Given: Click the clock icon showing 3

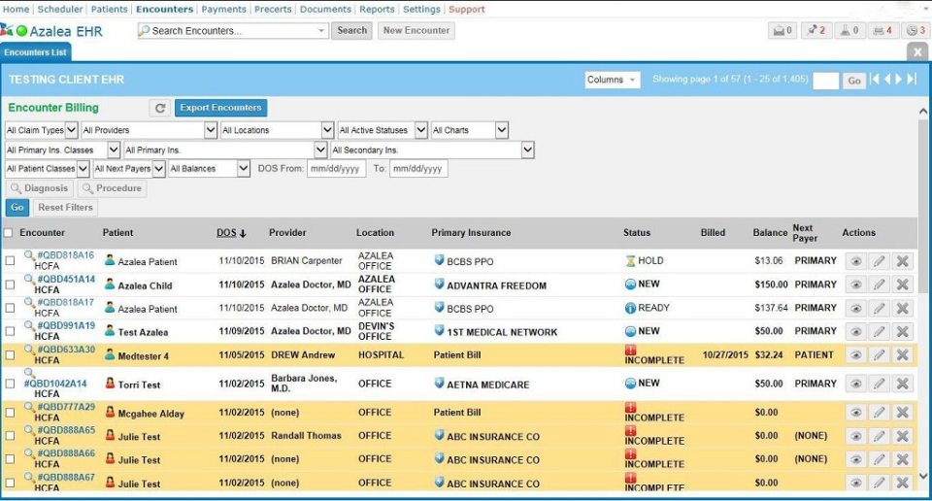Looking at the screenshot, I should pyautogui.click(x=915, y=31).
